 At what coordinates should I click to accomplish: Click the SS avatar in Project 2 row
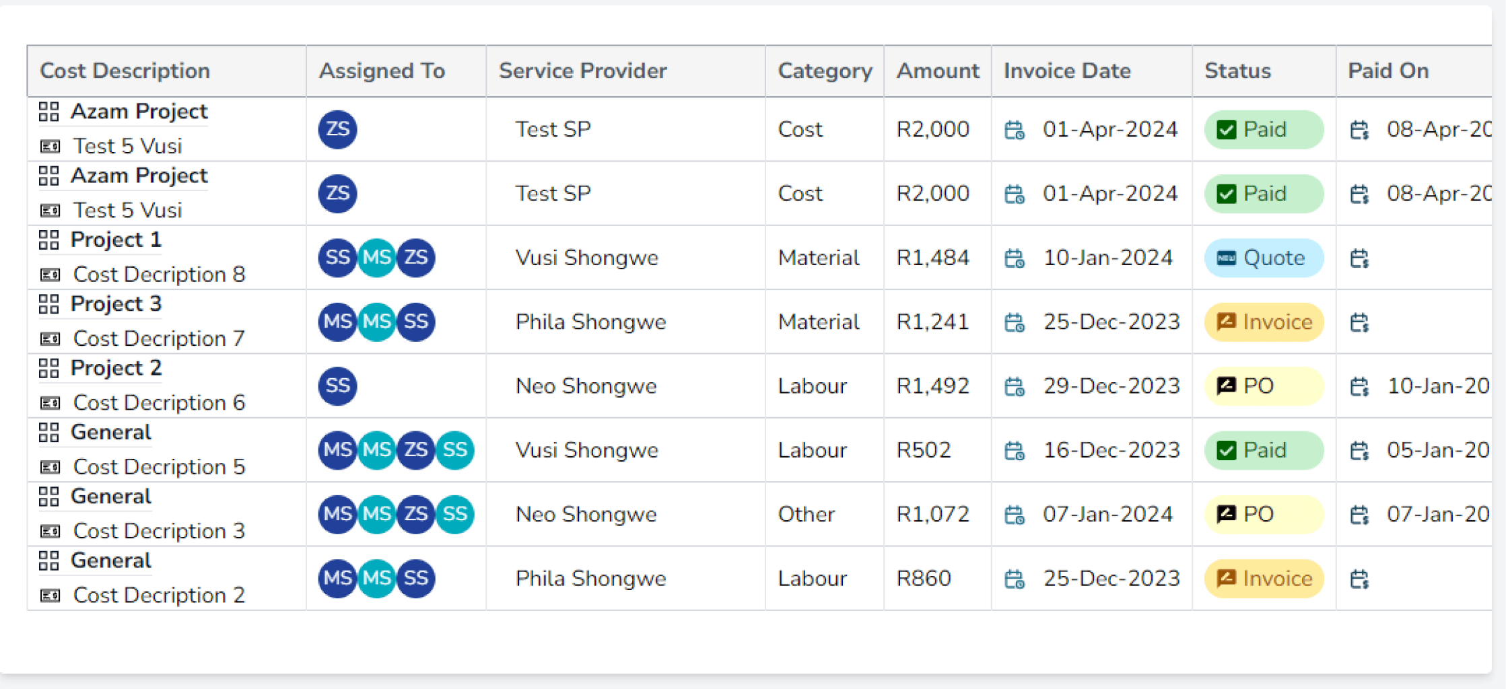(x=337, y=386)
